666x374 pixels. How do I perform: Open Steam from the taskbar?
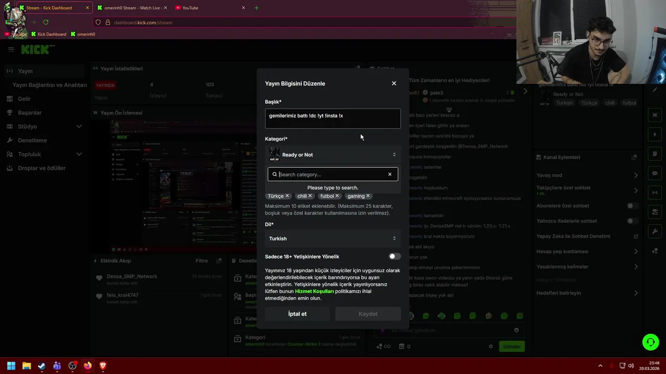tap(42, 366)
